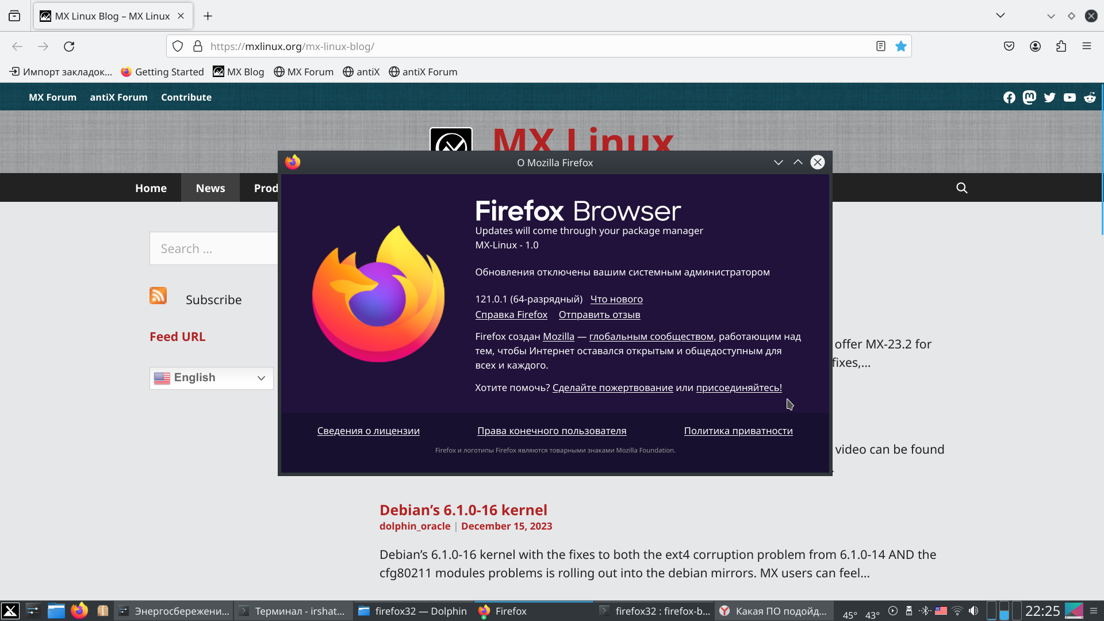Image resolution: width=1104 pixels, height=621 pixels.
Task: Open Getting Started bookmark
Action: [x=163, y=72]
